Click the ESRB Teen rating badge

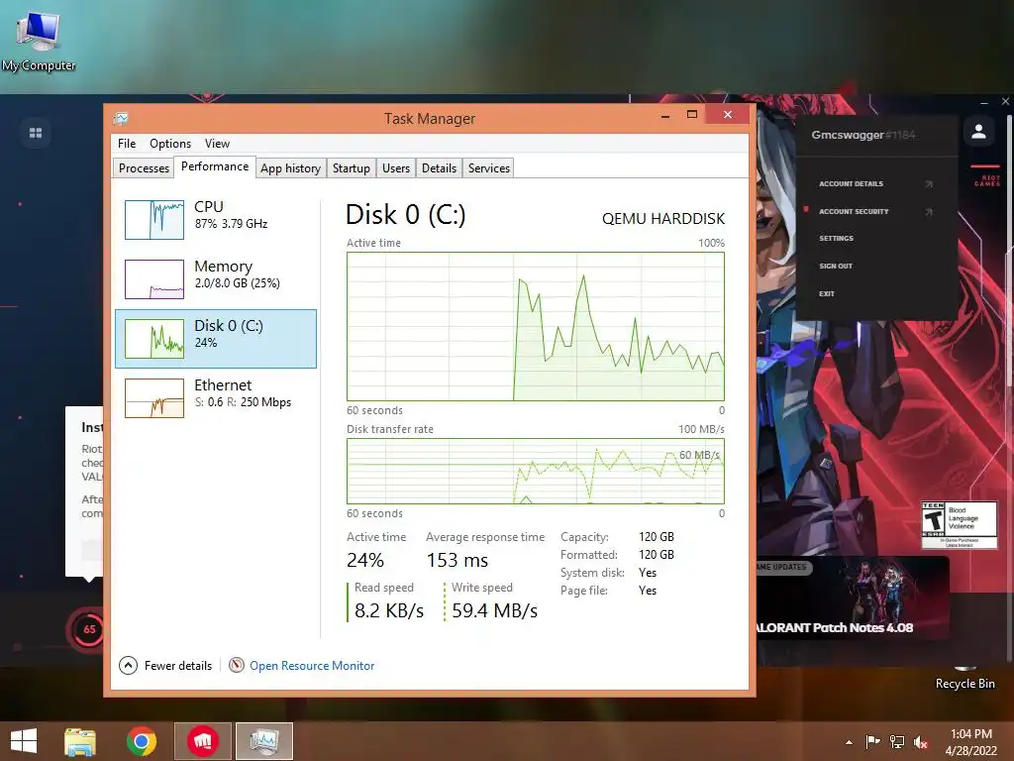(x=959, y=525)
